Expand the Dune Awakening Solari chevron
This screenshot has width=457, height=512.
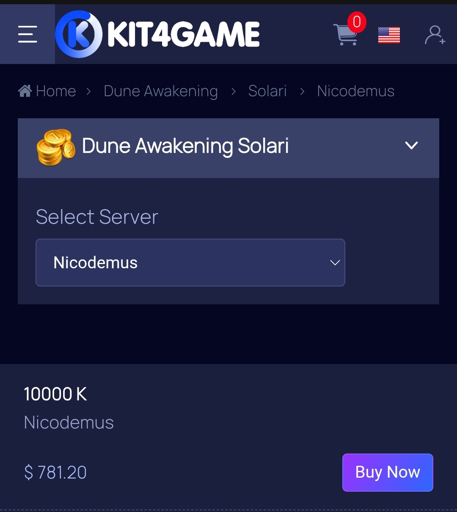click(x=411, y=146)
